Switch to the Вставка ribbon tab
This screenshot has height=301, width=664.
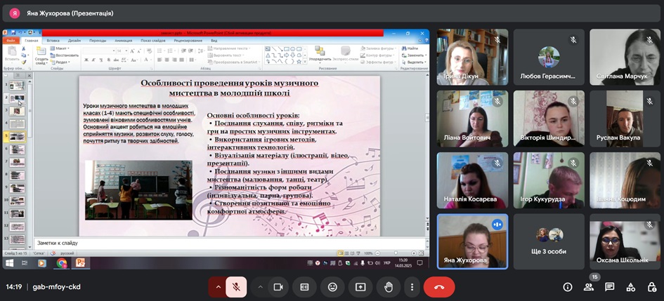pos(53,41)
